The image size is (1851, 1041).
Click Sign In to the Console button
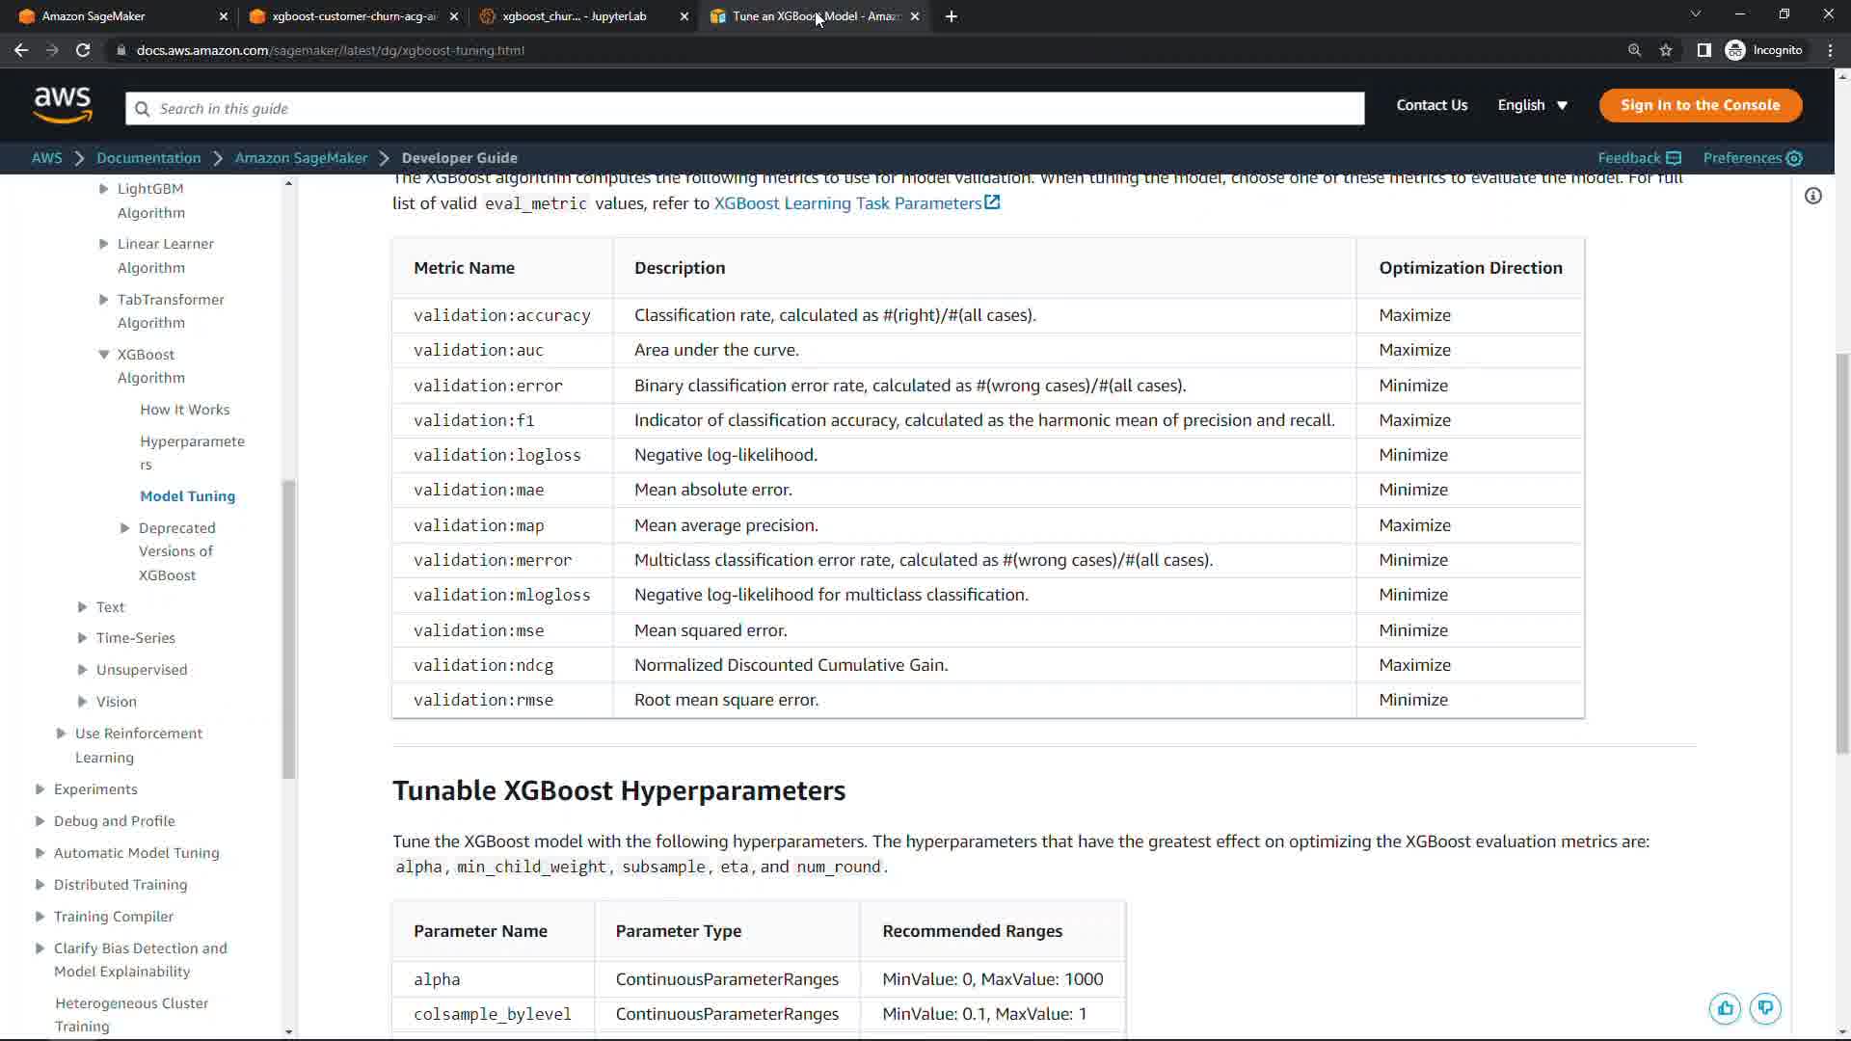tap(1700, 105)
